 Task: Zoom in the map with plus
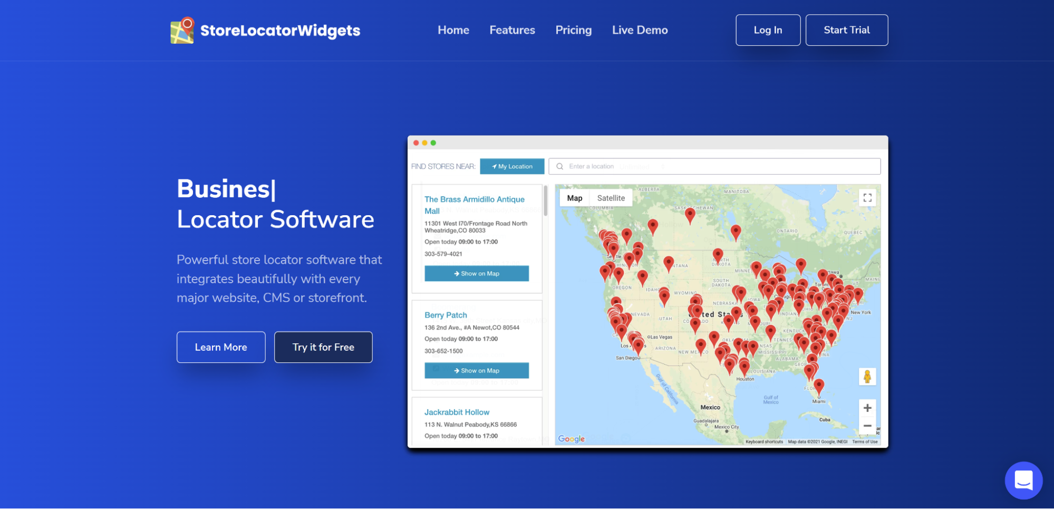coord(867,408)
